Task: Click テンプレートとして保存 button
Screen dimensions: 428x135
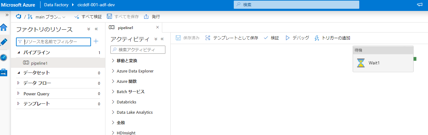Action: tap(232, 38)
